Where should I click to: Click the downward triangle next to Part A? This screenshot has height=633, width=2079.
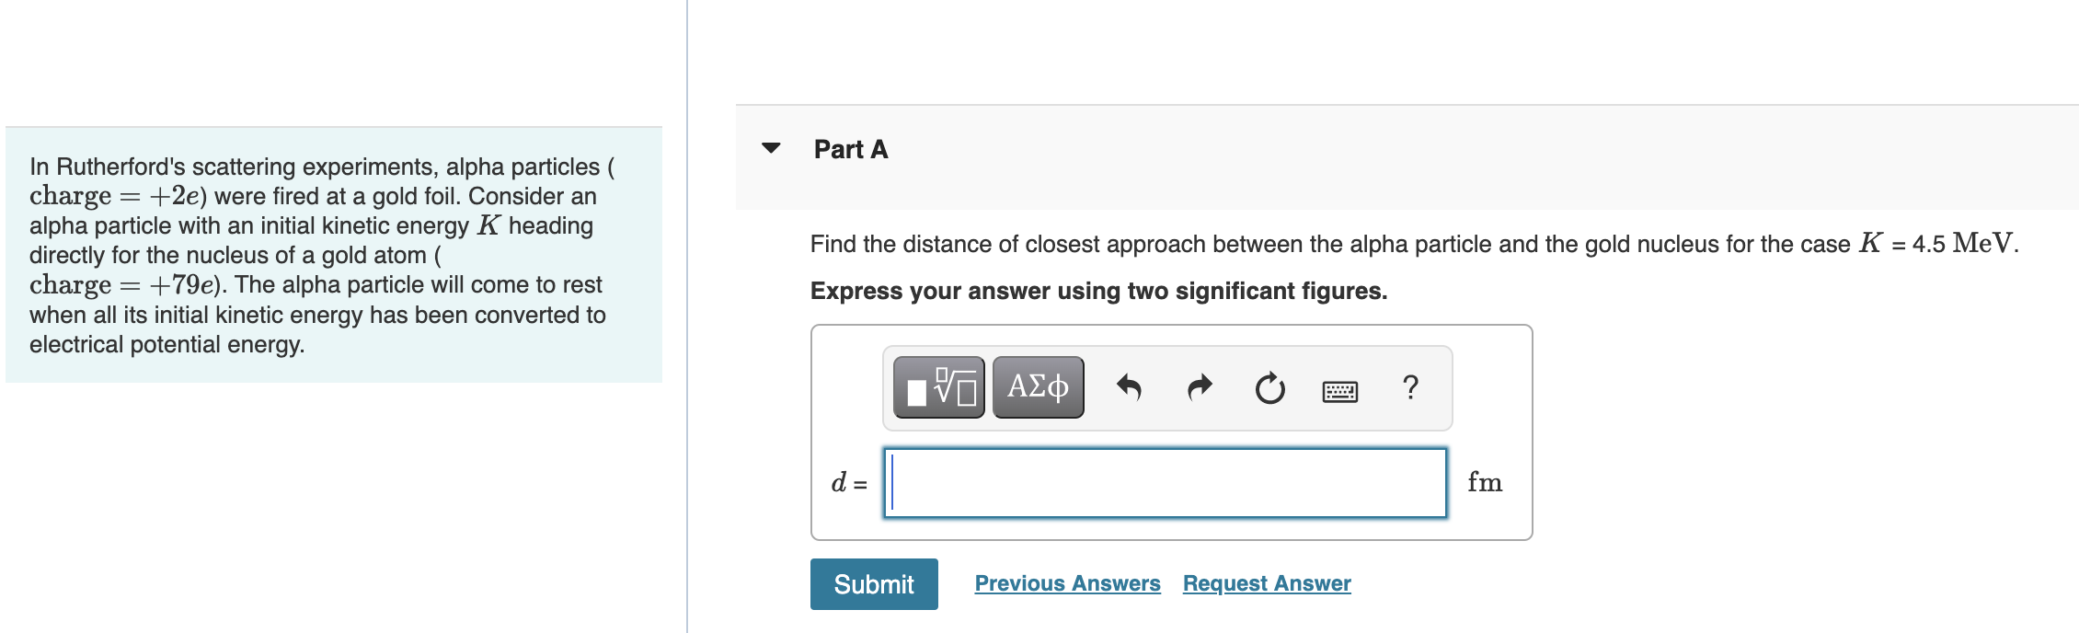click(771, 149)
